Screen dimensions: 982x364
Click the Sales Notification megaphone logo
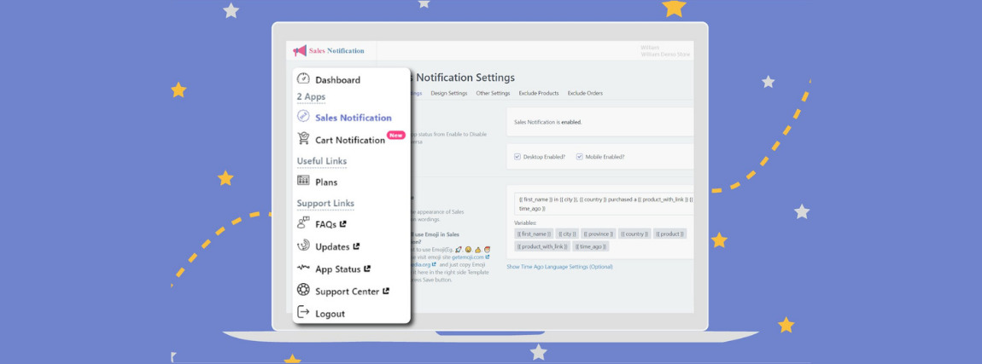(300, 51)
